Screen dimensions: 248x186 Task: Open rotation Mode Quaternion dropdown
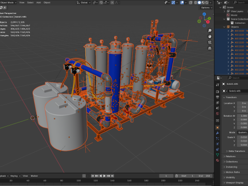pyautogui.click(x=242, y=132)
